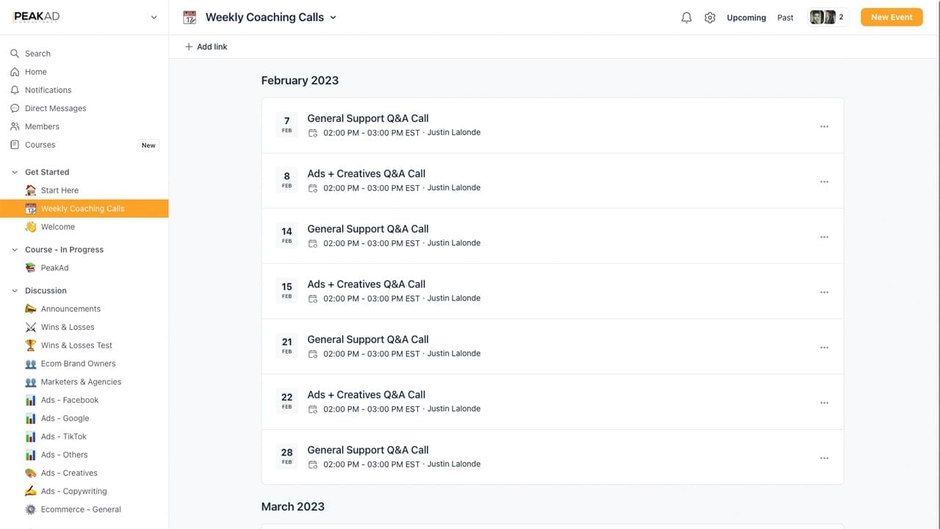Viewport: 940px width, 529px height.
Task: Select the Upcoming events tab
Action: [x=746, y=18]
